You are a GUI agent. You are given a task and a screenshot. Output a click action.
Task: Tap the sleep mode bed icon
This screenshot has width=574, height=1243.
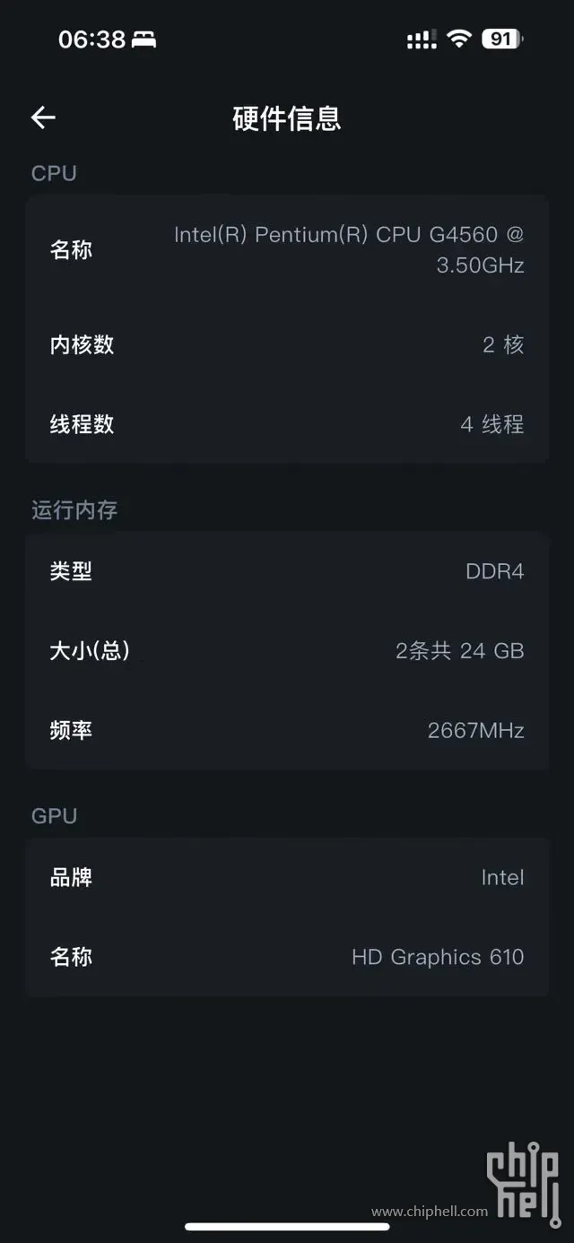[x=143, y=39]
